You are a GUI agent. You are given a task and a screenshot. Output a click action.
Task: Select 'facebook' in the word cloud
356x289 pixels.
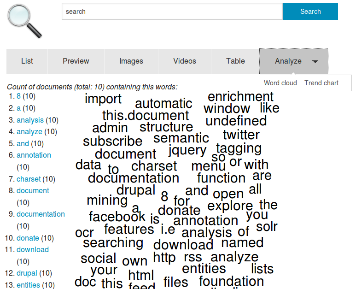pos(117,216)
